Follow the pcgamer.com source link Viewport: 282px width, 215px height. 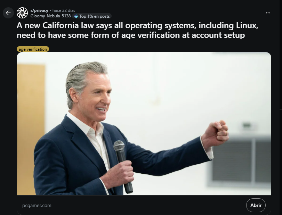[37, 205]
